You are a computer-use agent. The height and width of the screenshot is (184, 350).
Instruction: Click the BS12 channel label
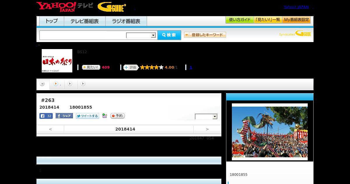[82, 52]
